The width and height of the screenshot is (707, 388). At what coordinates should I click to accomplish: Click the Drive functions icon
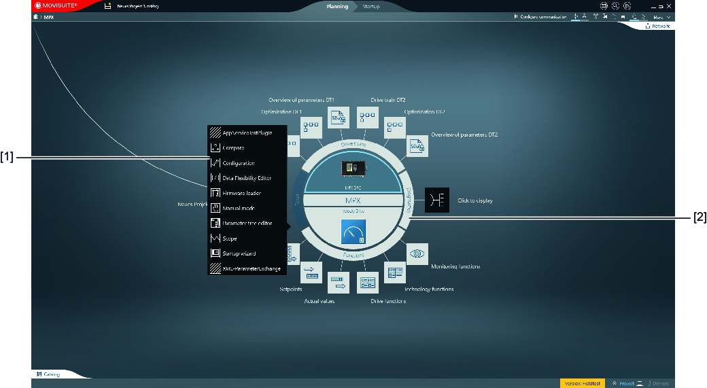click(x=367, y=282)
